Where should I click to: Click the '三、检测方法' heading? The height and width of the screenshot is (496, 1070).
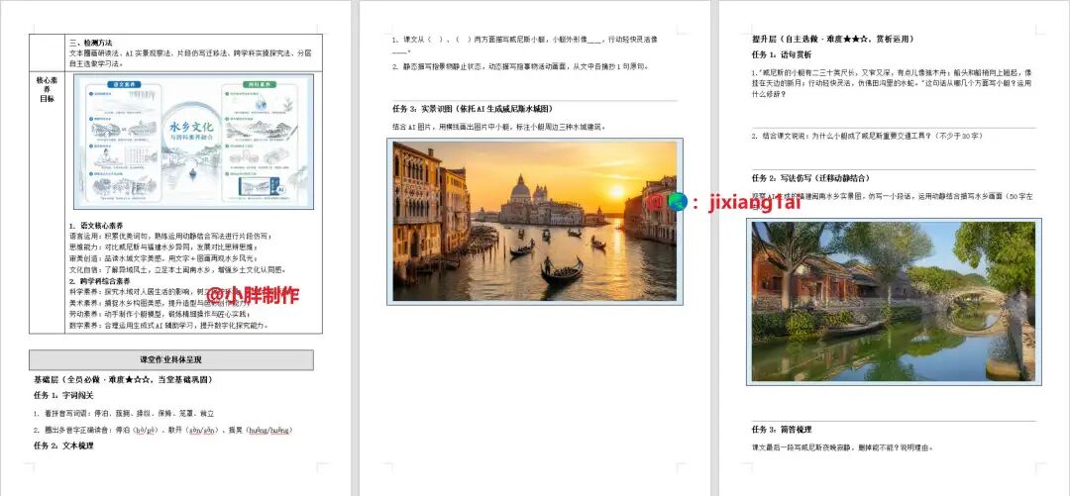pos(91,43)
